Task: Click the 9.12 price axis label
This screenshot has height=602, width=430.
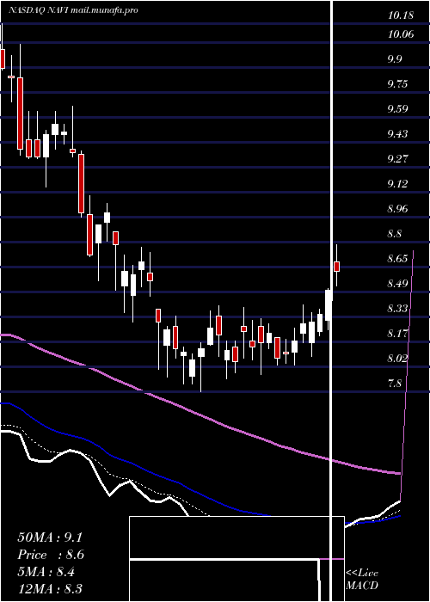Action: (x=397, y=184)
